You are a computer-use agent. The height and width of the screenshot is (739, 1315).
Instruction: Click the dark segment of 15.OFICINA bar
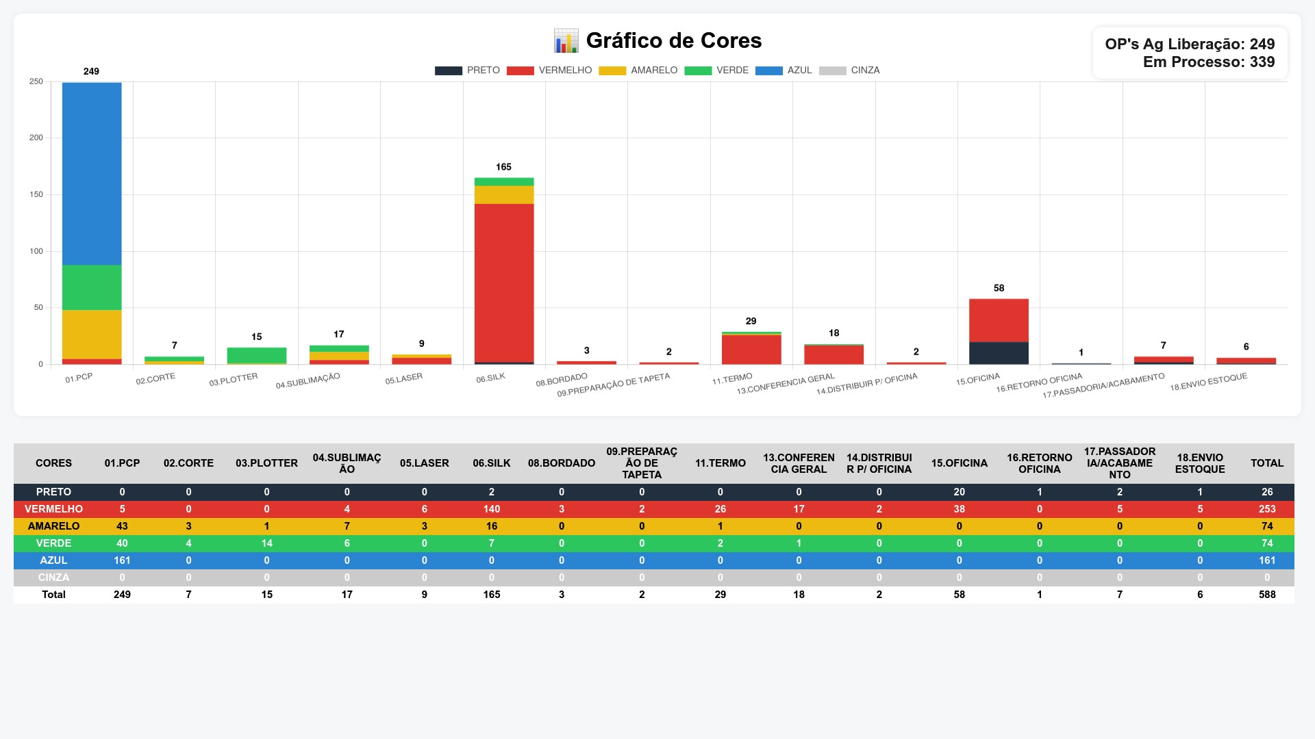tap(999, 353)
